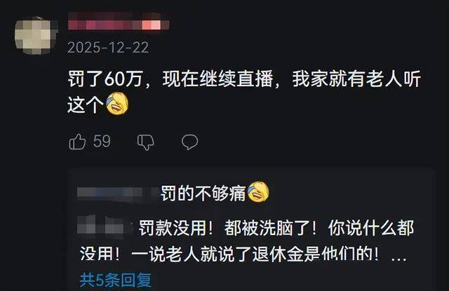Click the phrase 现在继续直播 in comment

tap(218, 79)
